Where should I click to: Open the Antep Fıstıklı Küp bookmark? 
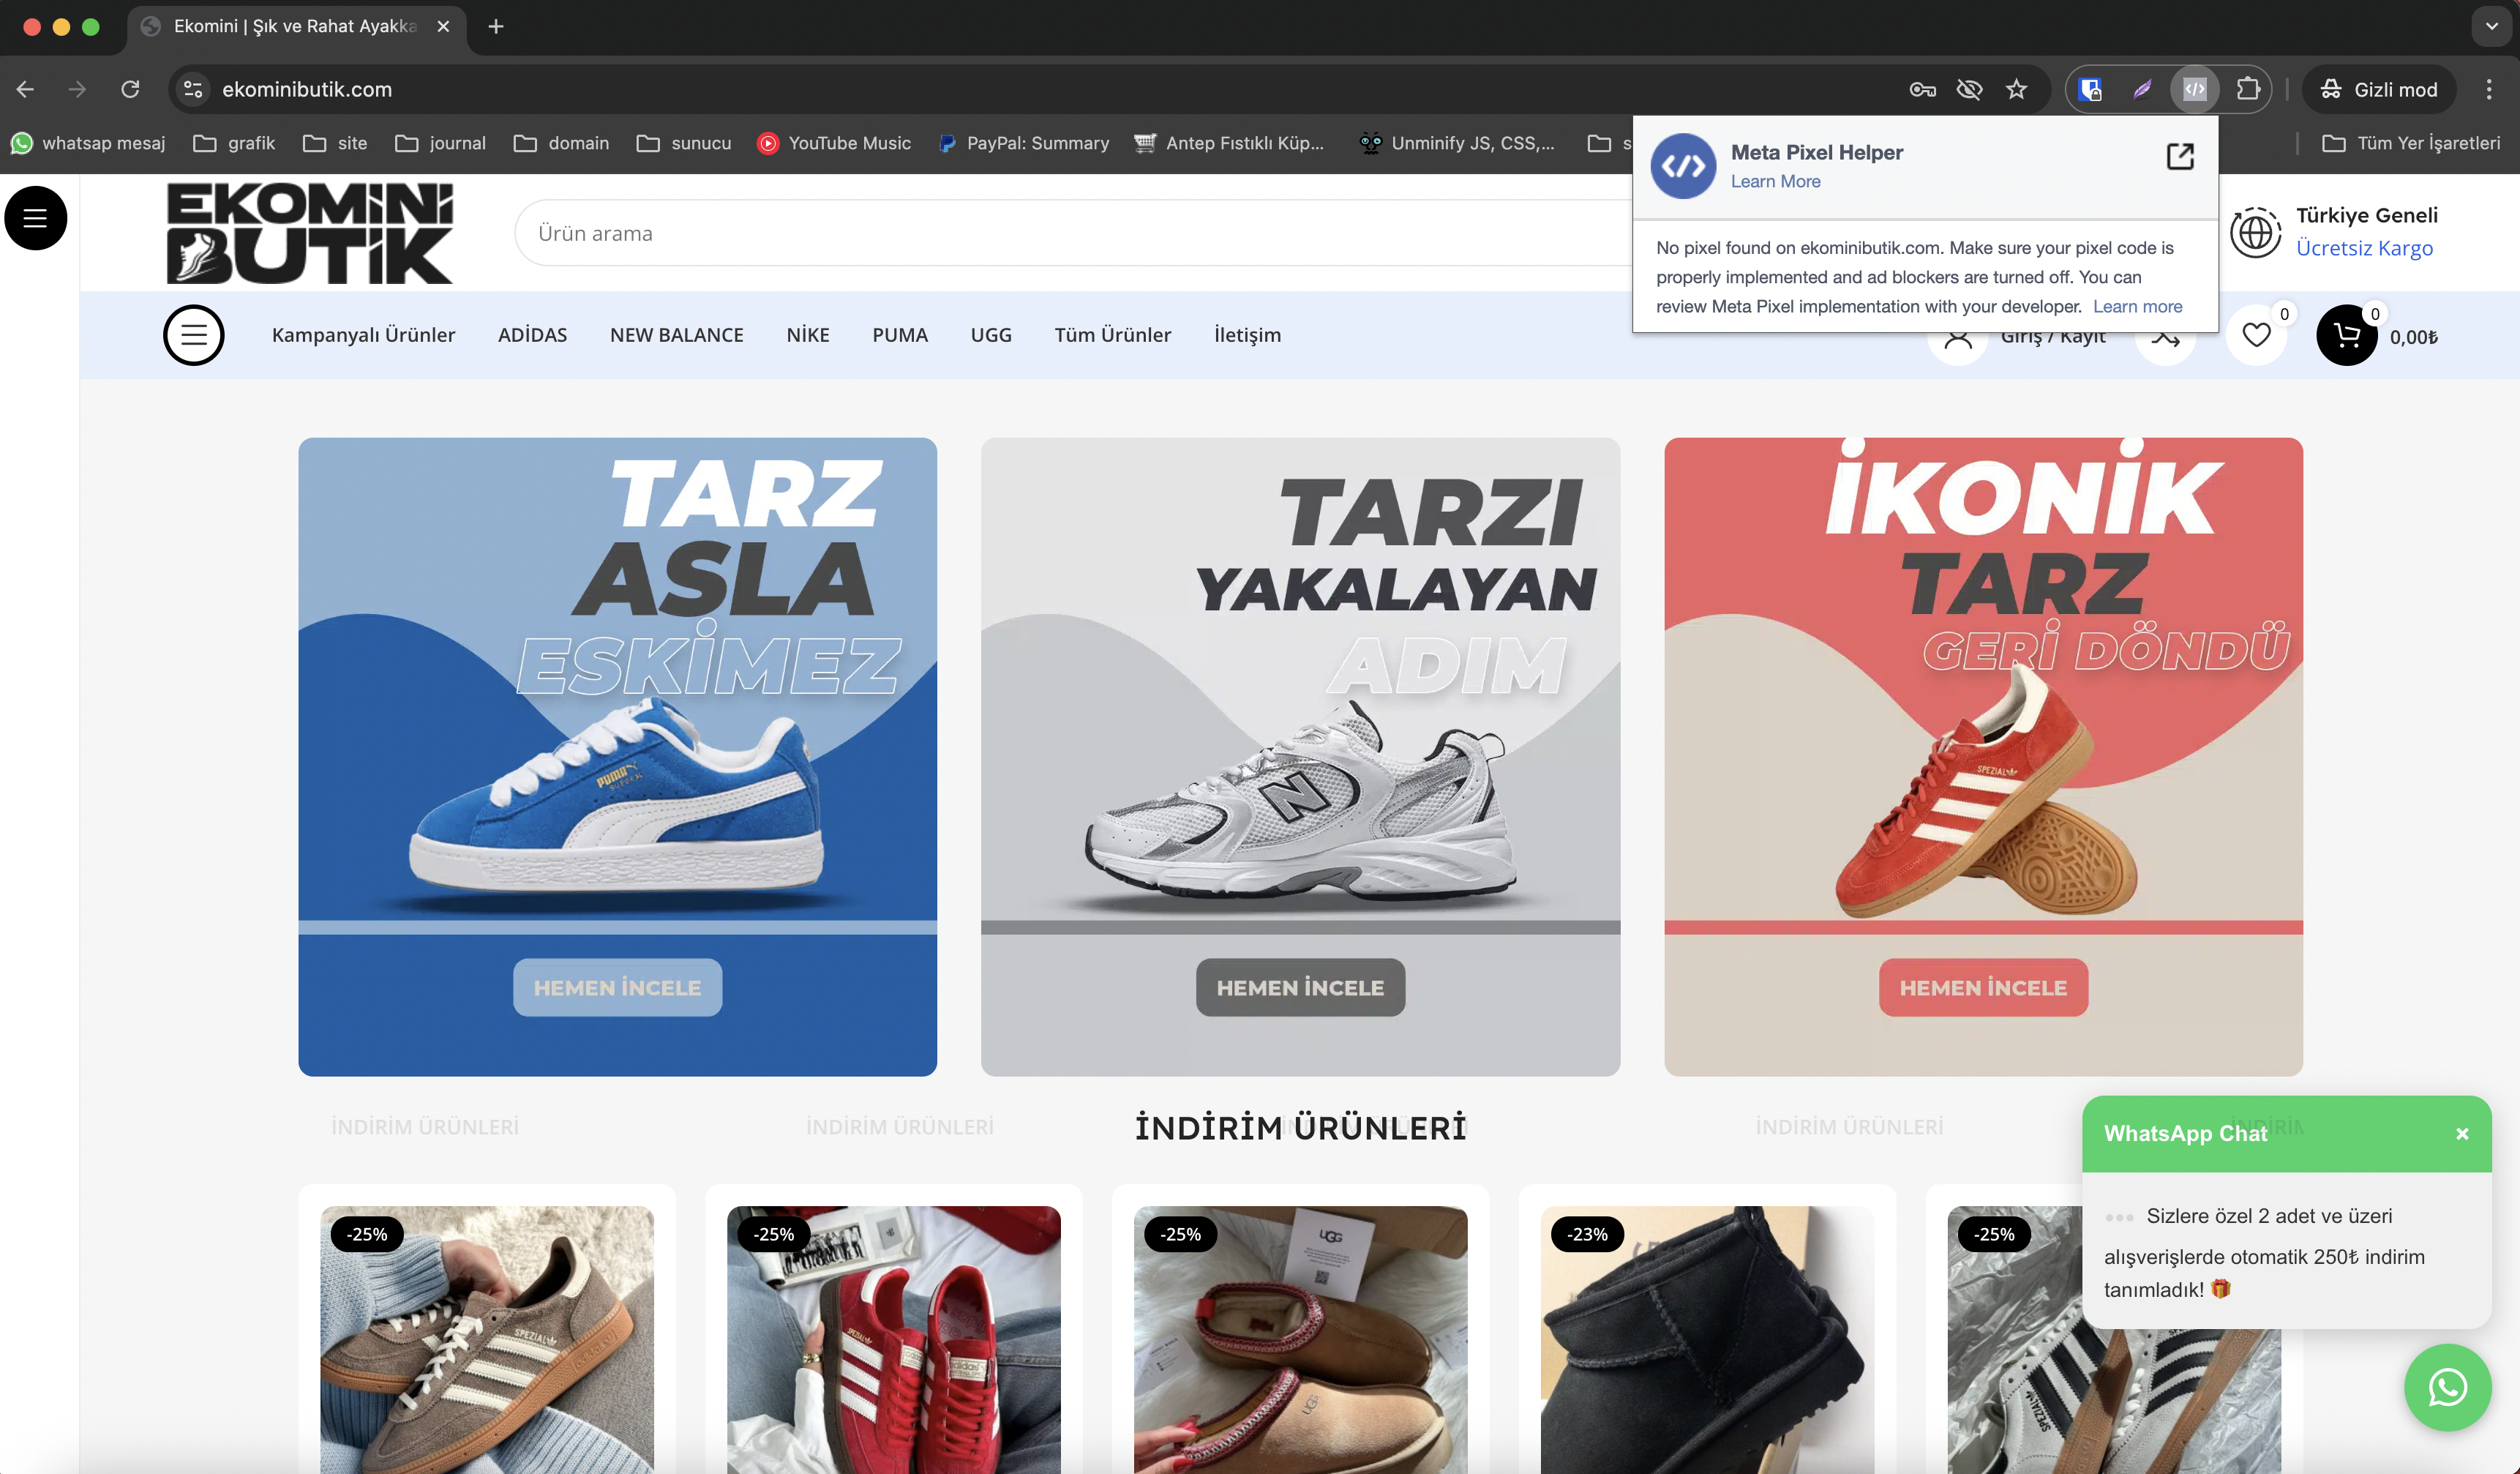pyautogui.click(x=1229, y=143)
